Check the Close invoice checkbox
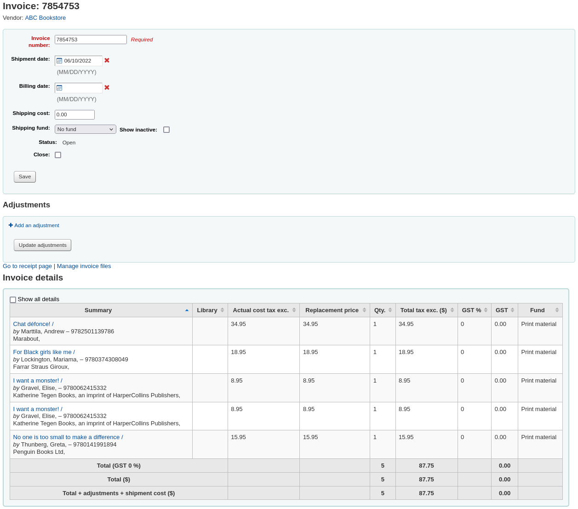Viewport: 578px width, 509px height. pos(58,154)
